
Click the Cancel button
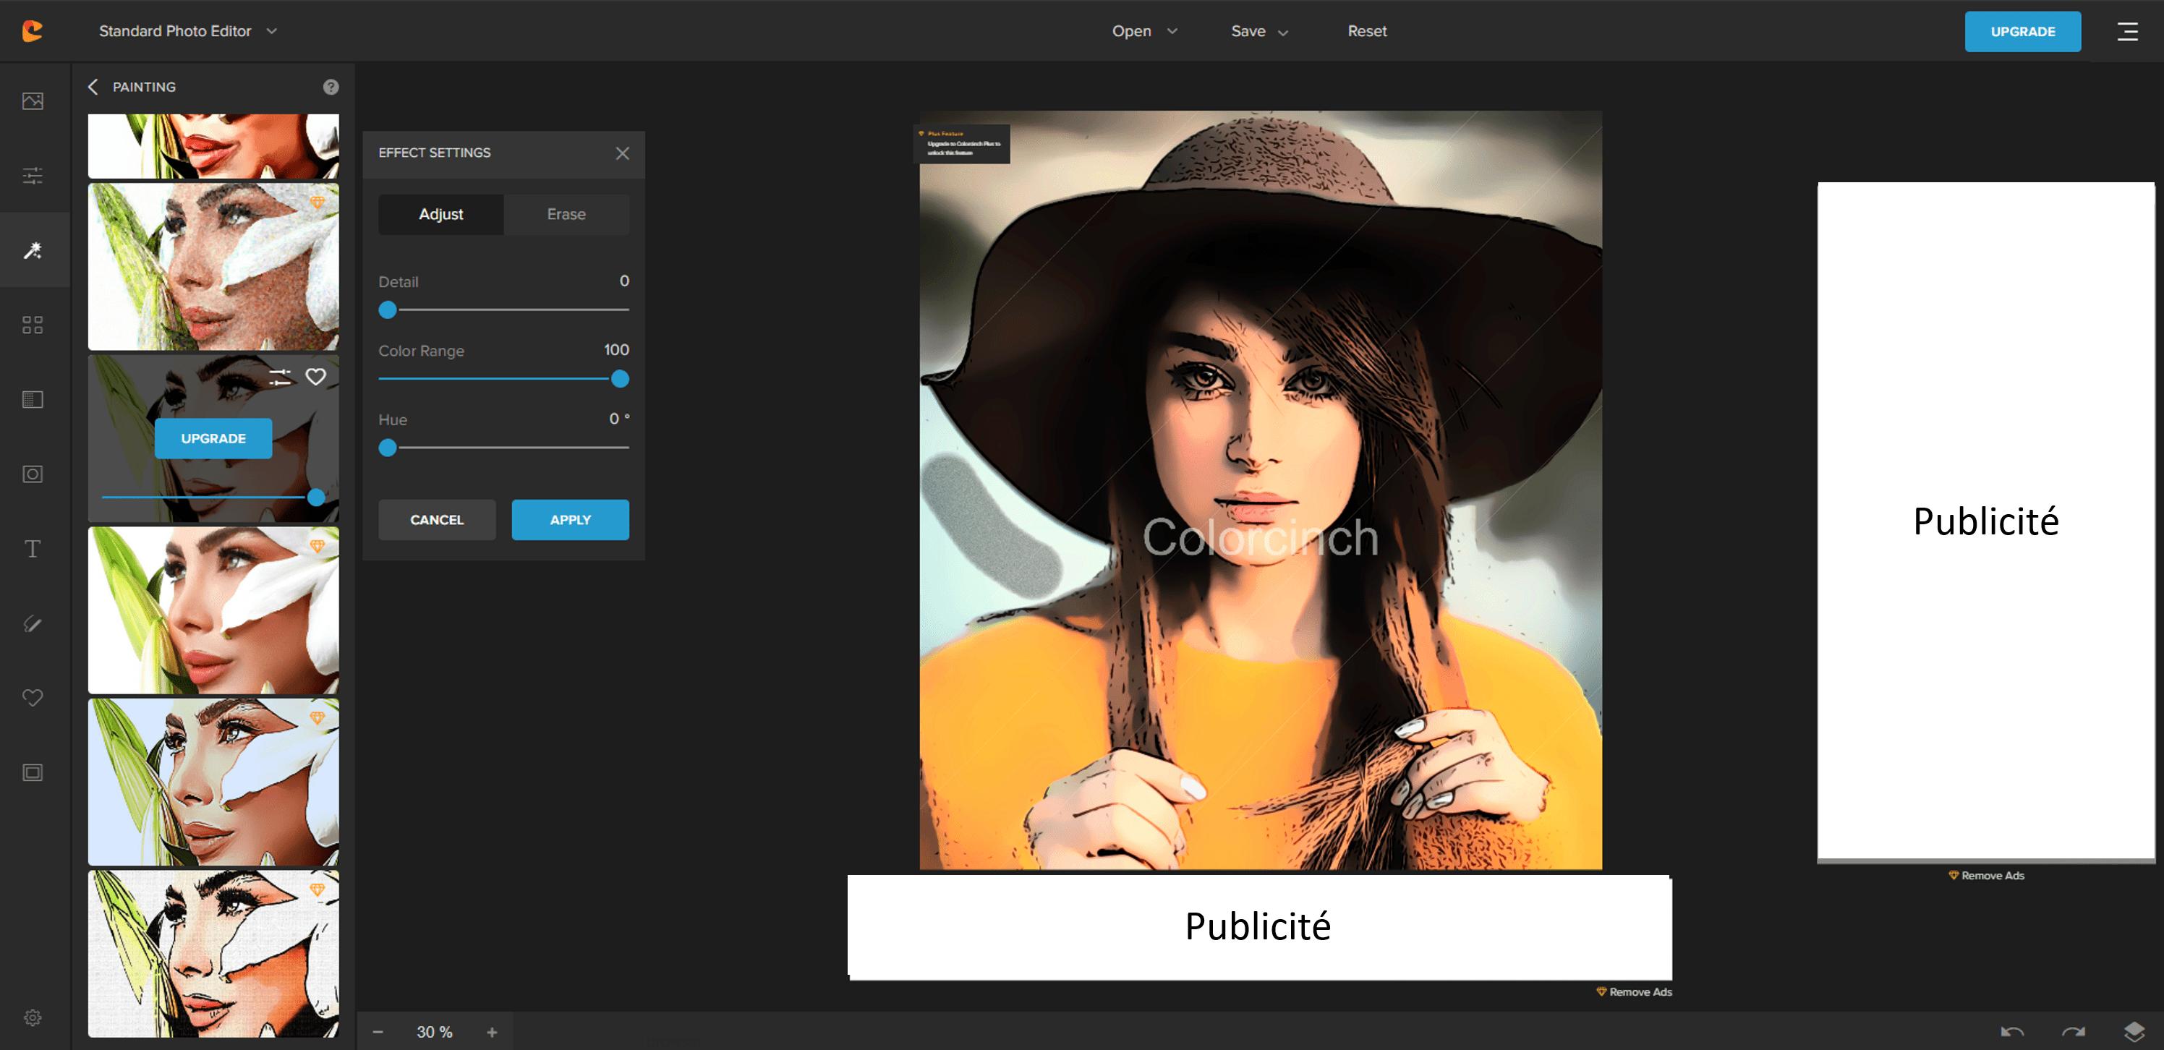click(437, 520)
